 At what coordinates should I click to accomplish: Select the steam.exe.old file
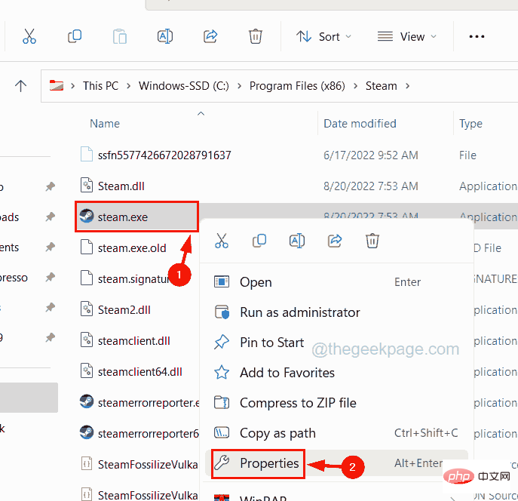coord(132,248)
